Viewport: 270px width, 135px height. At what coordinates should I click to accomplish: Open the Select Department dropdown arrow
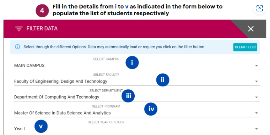pyautogui.click(x=256, y=97)
